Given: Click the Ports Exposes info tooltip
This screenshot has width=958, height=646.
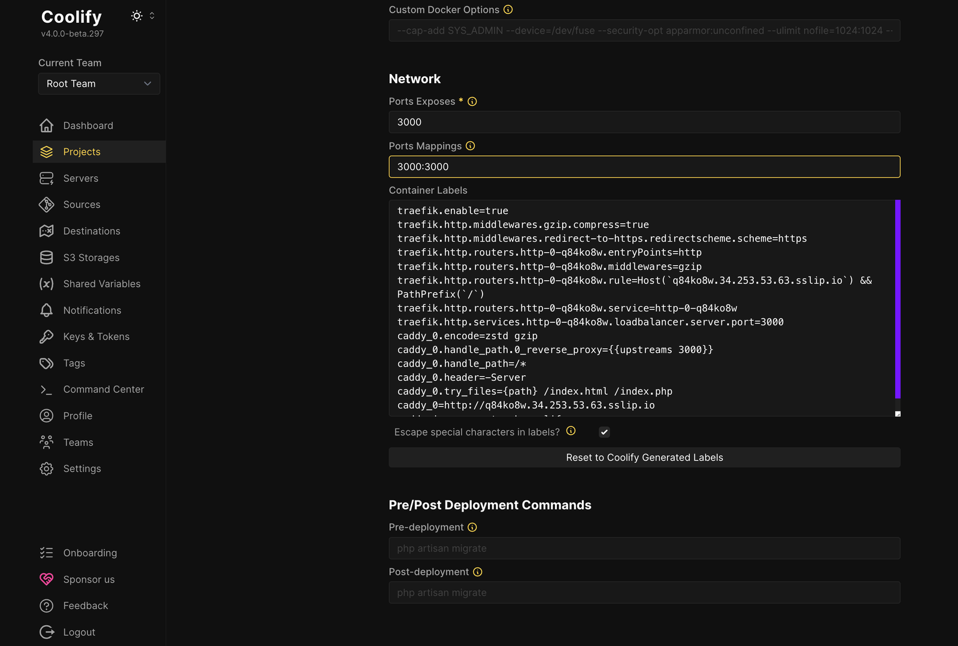Looking at the screenshot, I should [x=472, y=101].
